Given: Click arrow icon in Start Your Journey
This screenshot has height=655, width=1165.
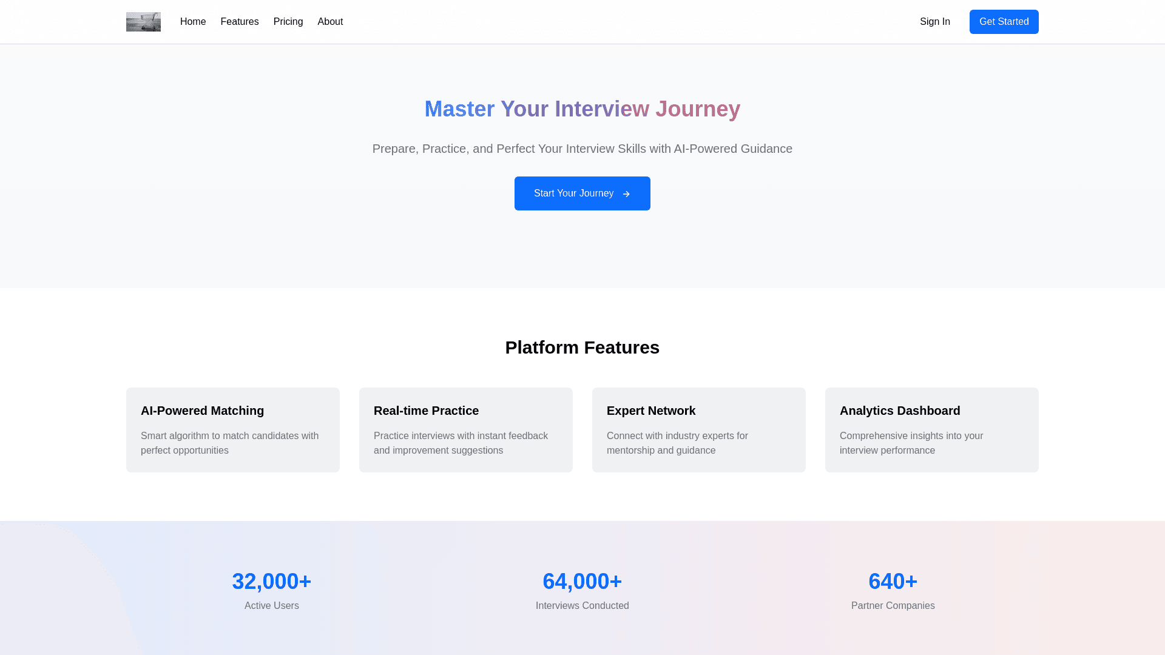Looking at the screenshot, I should 626,194.
